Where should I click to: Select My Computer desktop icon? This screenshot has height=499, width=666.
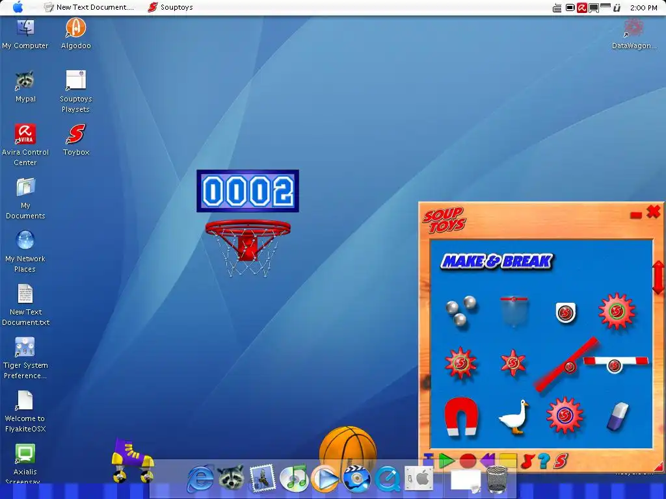[25, 34]
